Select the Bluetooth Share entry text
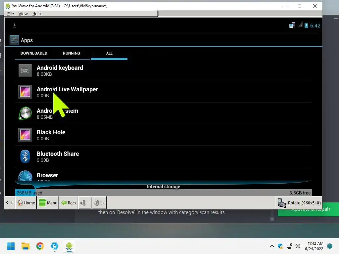The height and width of the screenshot is (254, 339). [58, 153]
